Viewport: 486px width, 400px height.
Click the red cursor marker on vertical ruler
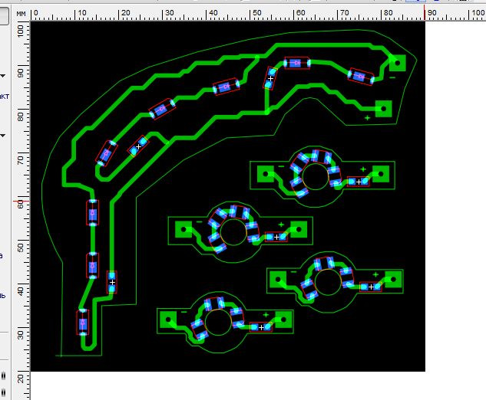point(21,202)
